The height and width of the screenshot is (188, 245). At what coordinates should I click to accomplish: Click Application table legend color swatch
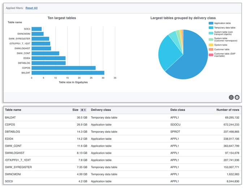tap(211, 23)
